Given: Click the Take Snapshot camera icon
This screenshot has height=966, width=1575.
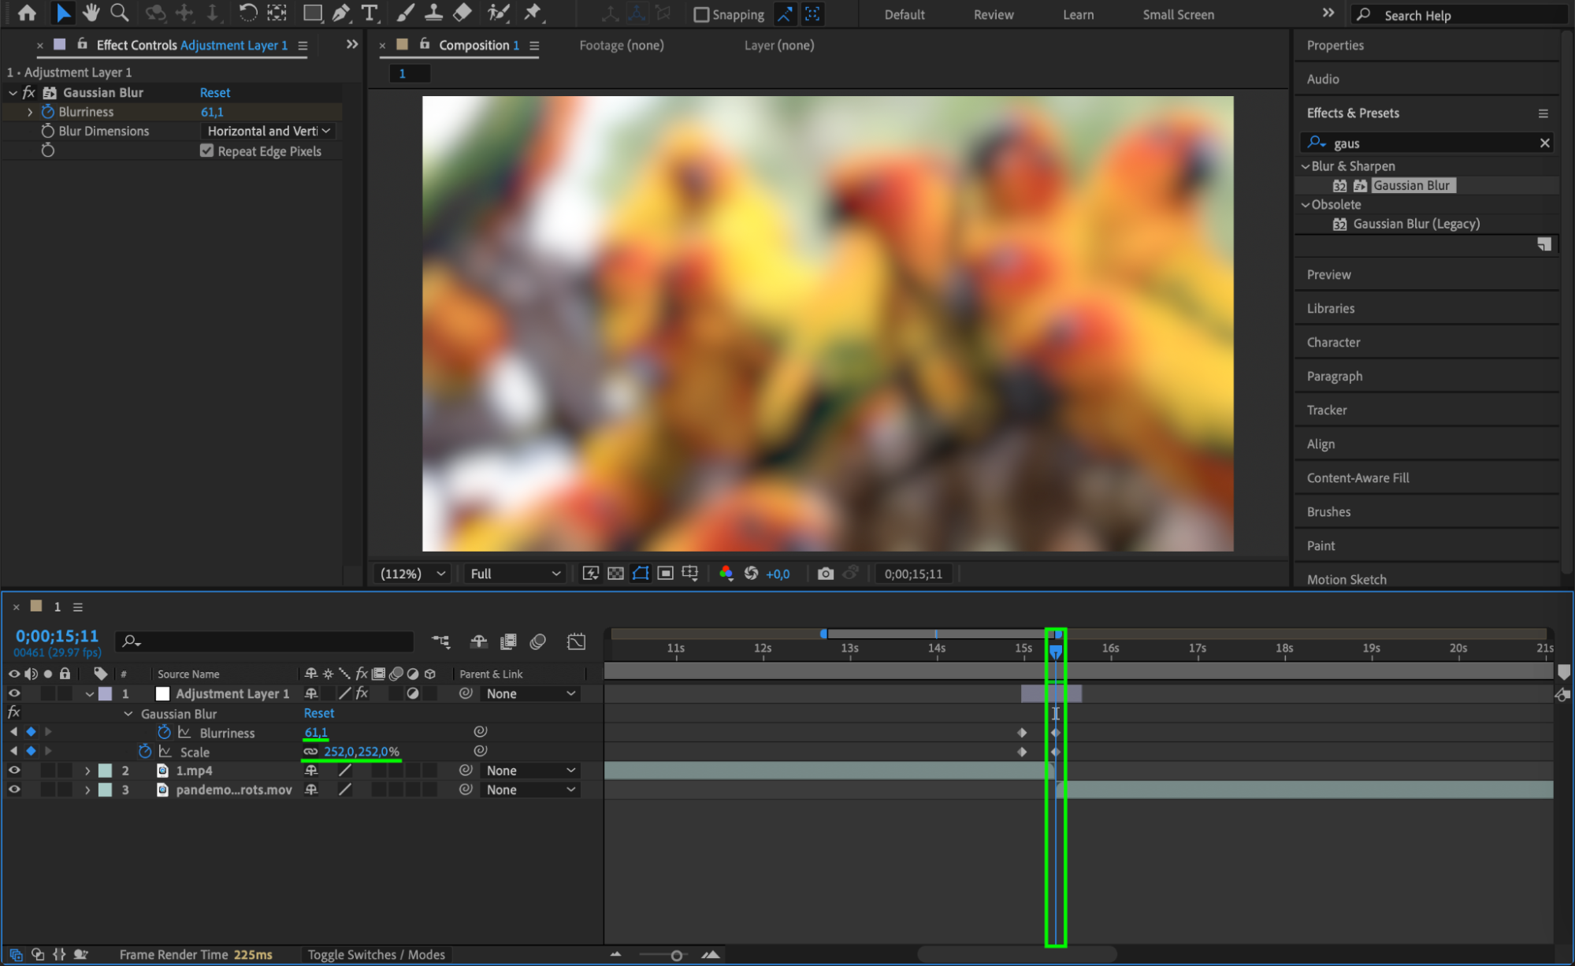Looking at the screenshot, I should (x=825, y=574).
